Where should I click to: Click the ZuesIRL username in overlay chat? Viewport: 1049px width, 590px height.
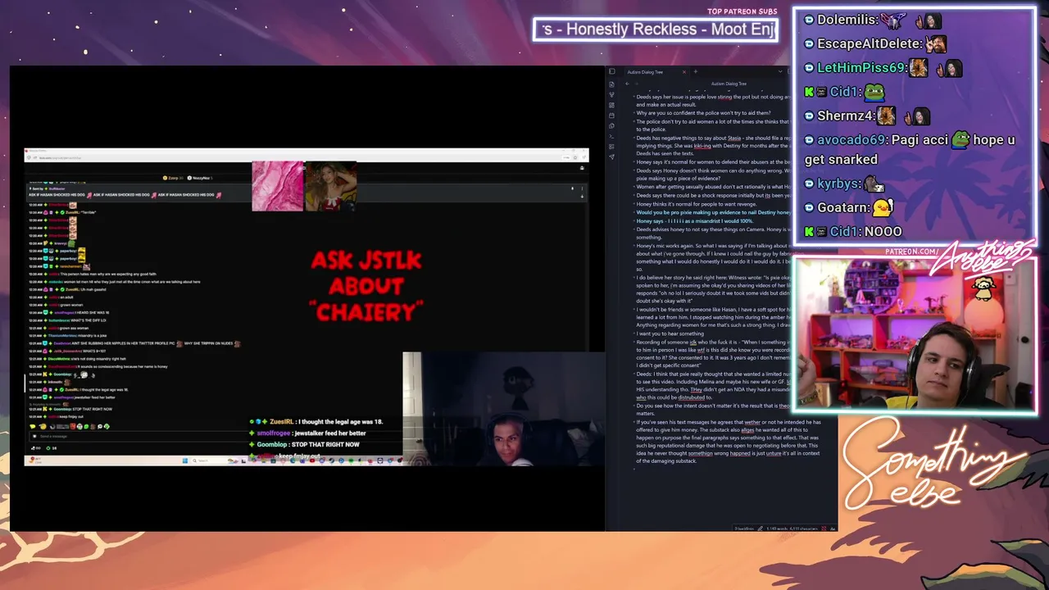click(280, 422)
